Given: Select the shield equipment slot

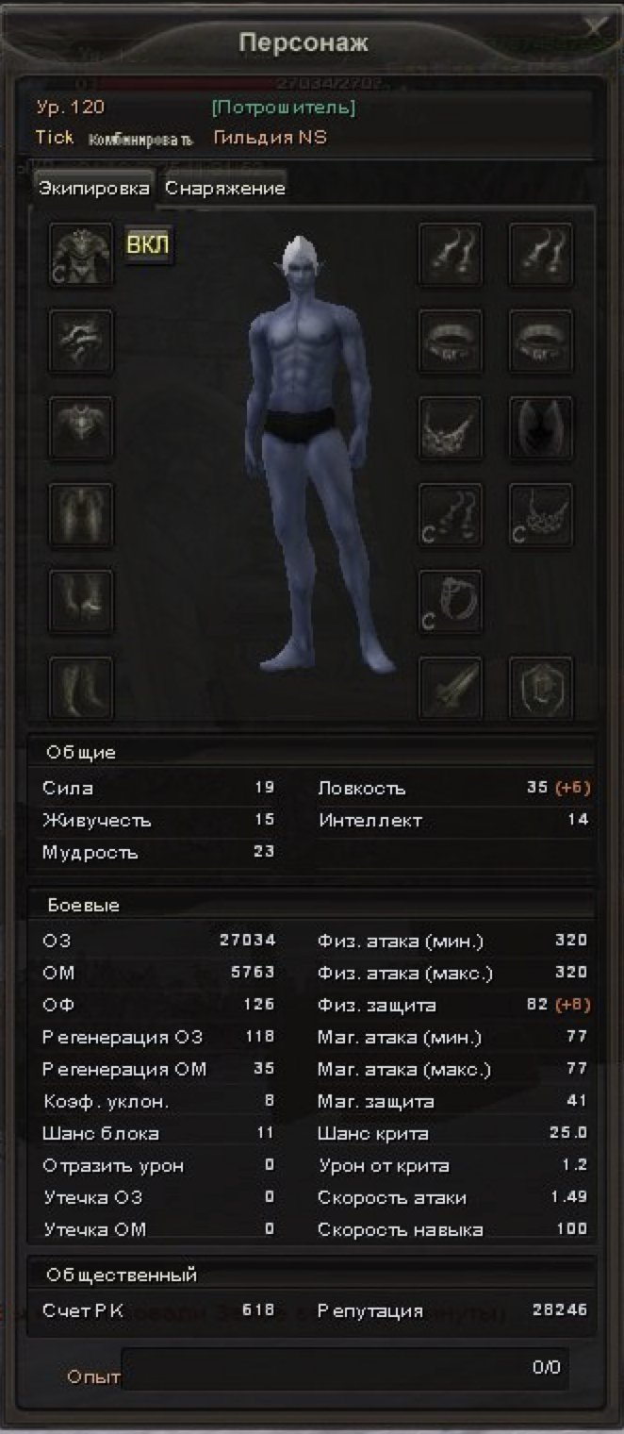Looking at the screenshot, I should click(x=541, y=689).
